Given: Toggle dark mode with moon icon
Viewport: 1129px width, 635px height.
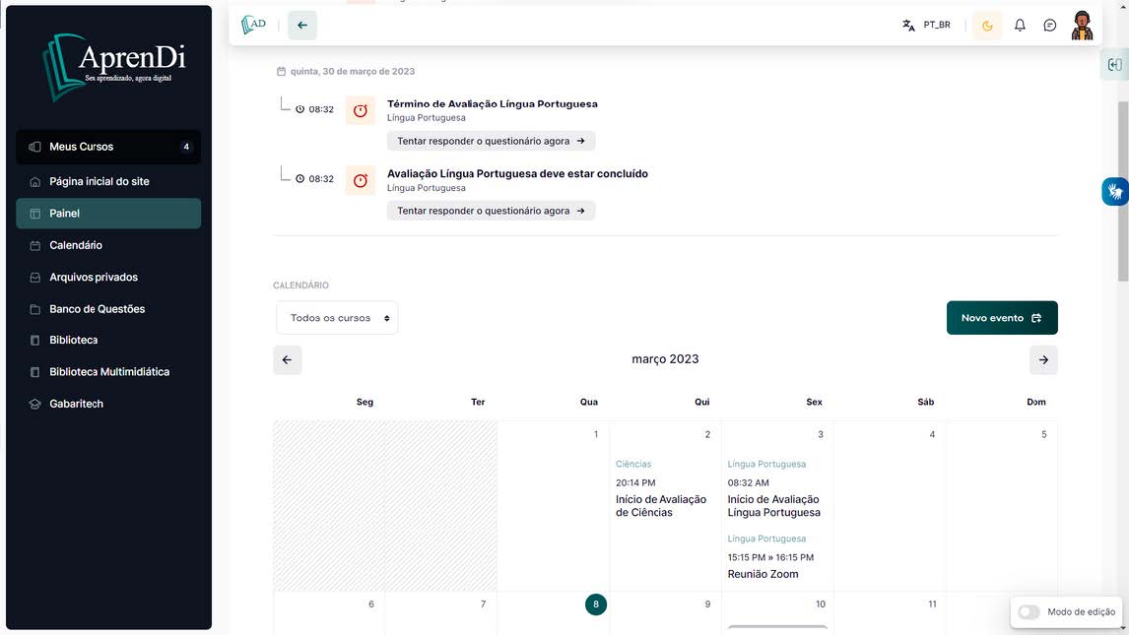Looking at the screenshot, I should (x=987, y=26).
